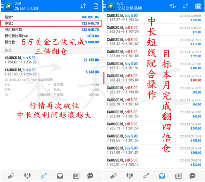205x182 pixels.
Task: Open the news icon in the History screen bottom bar
Action: coord(178,176)
